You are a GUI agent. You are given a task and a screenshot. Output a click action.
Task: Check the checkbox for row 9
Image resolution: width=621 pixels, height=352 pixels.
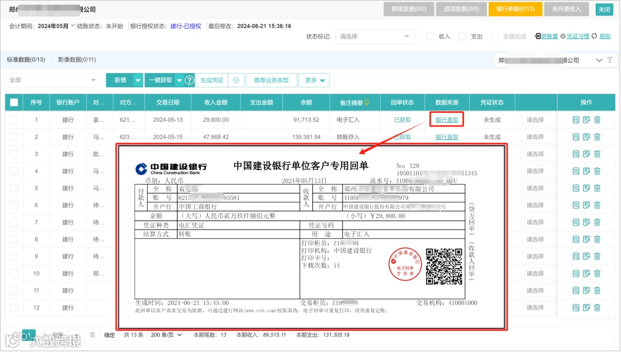(x=14, y=256)
